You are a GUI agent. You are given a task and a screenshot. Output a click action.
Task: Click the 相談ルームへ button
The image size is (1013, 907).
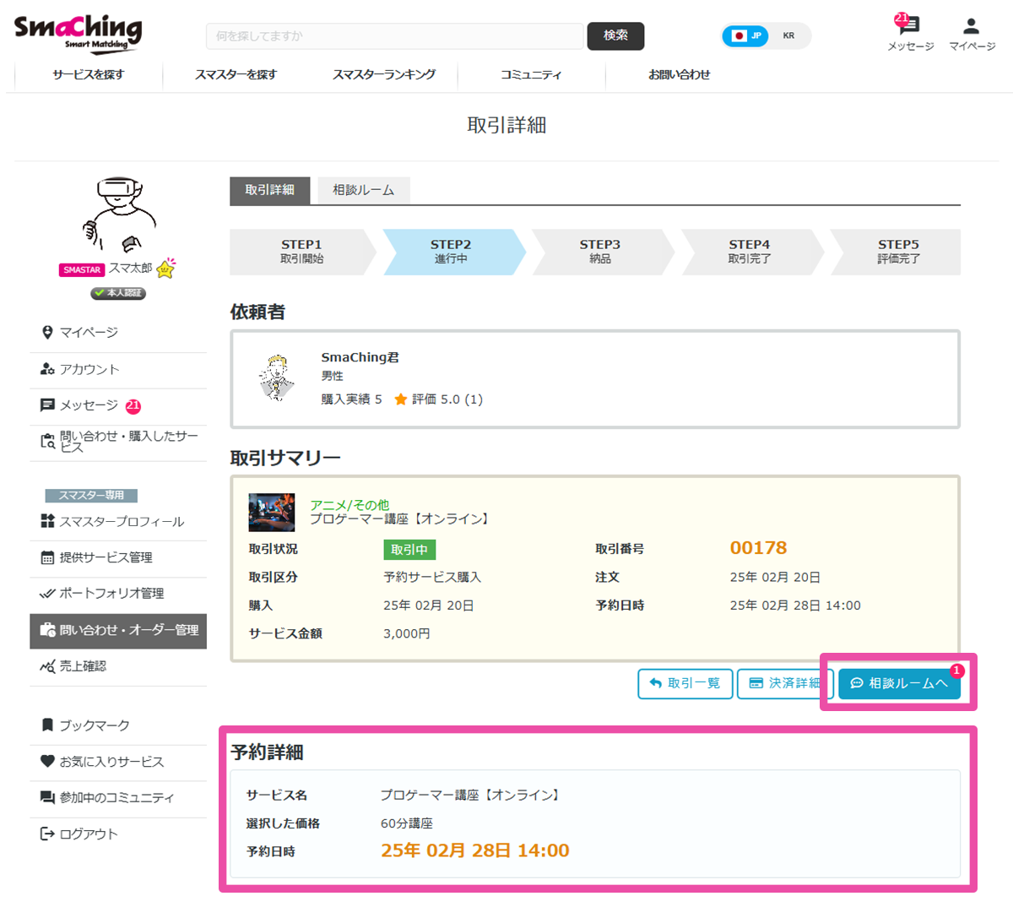[x=899, y=683]
